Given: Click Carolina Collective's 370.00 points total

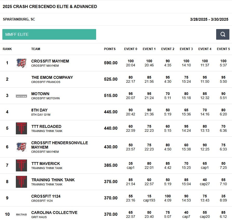Looking at the screenshot, I should point(110,214).
